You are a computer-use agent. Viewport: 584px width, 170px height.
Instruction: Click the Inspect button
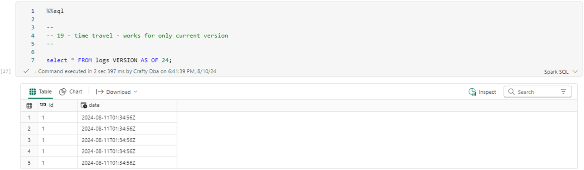482,92
